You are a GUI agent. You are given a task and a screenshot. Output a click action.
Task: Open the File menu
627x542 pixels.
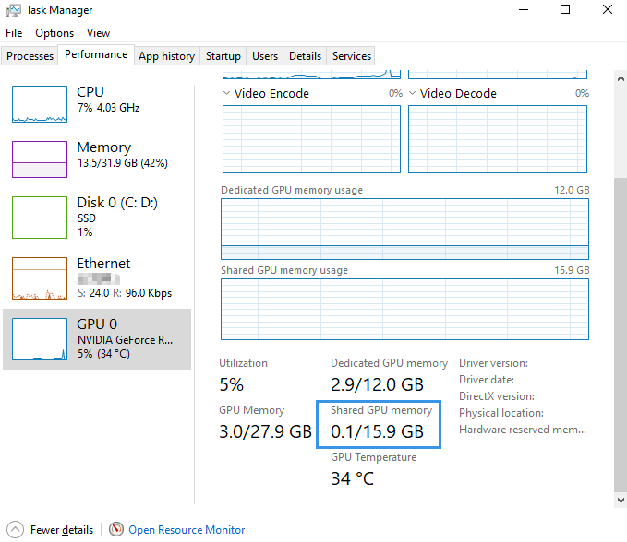(14, 33)
